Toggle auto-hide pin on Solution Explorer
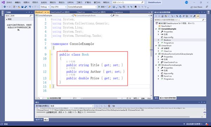 202,12
